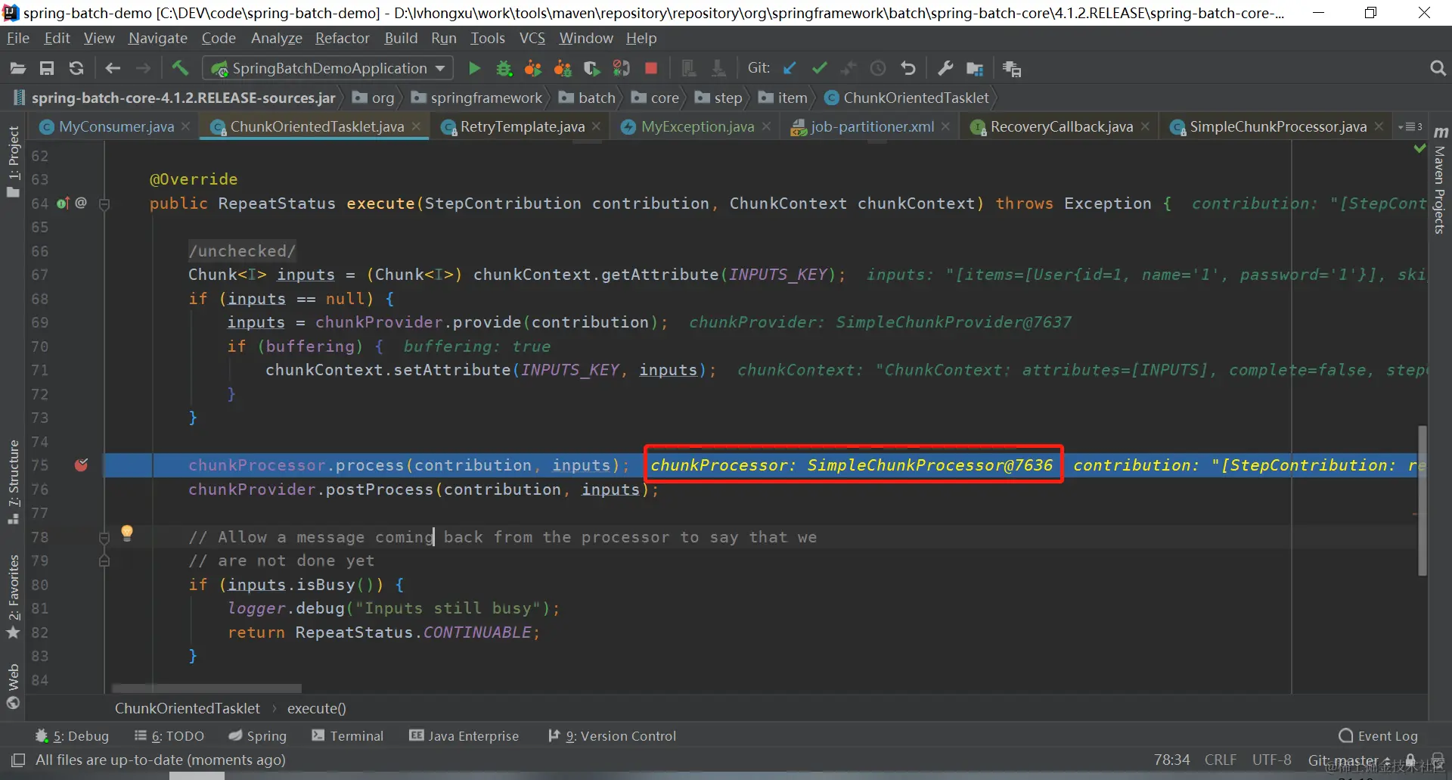Open the Spring tool window
The width and height of the screenshot is (1452, 780).
click(x=258, y=736)
